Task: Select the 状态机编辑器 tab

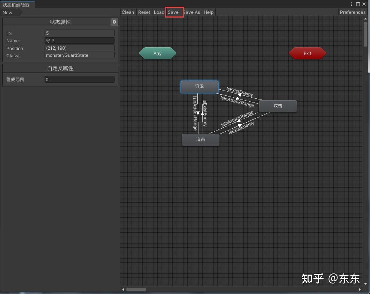Action: click(17, 5)
